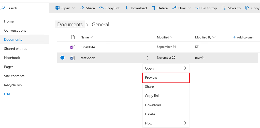Open the test.docx file name
This screenshot has width=260, height=128.
point(88,58)
